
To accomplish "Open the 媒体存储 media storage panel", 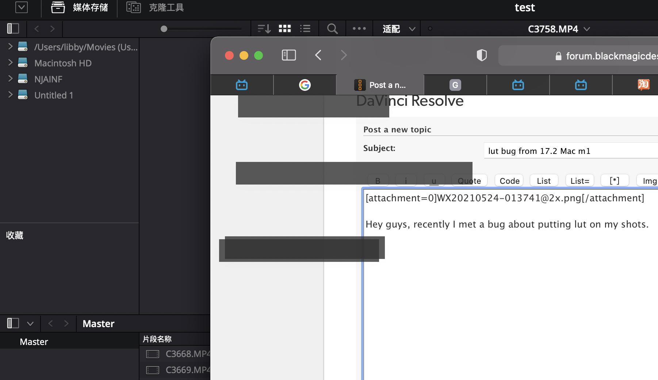I will pos(79,7).
